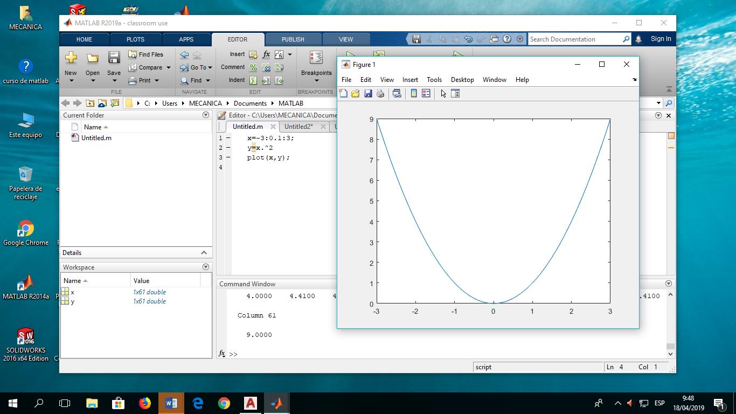Click inside the Search Documentation field

571,39
